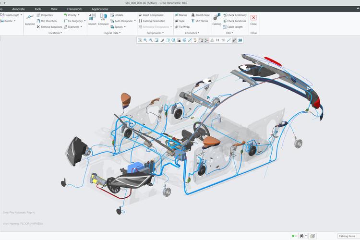Screen dimensions: 360x240
Task: Click the Zoom In icon in graphics toolbar
Action: 145,40
